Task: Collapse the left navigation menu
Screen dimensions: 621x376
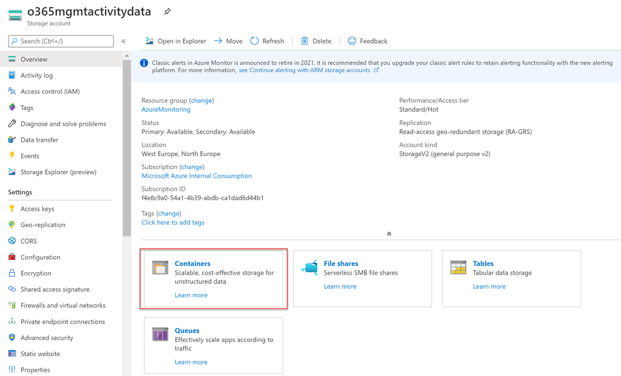Action: pyautogui.click(x=124, y=41)
